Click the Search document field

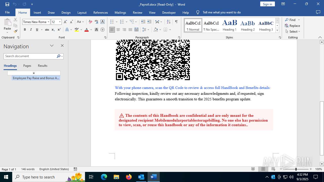click(30, 56)
